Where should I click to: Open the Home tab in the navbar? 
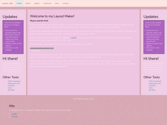(x=19, y=3)
